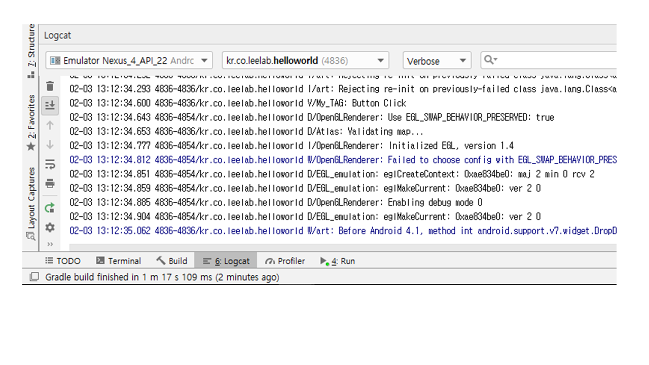Switch to the TODO tab
Viewport: 649px width, 365px height.
pos(63,261)
